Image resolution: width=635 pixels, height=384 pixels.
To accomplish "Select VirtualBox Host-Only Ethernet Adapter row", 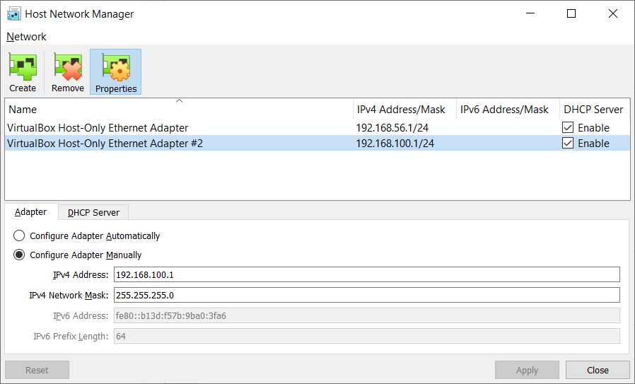I will (317, 127).
